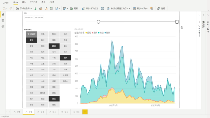The width and height of the screenshot is (210, 118).
Task: Select the 埼玉 slicer button
Action: click(43, 58)
